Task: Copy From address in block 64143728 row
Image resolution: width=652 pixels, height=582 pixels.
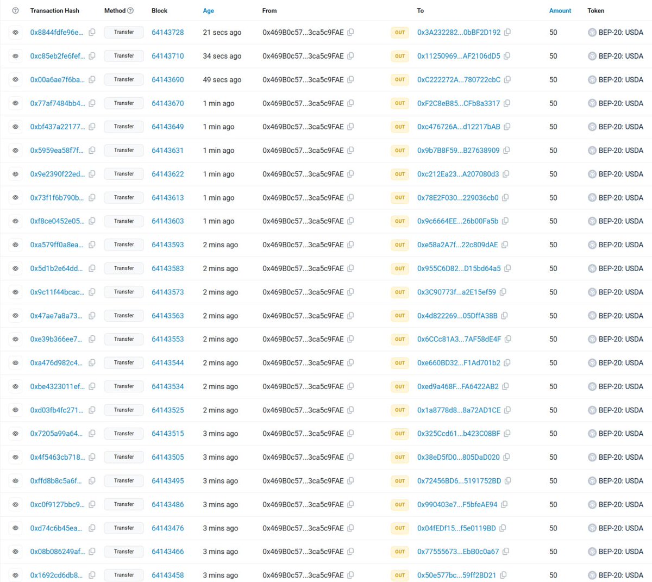Action: pos(350,33)
